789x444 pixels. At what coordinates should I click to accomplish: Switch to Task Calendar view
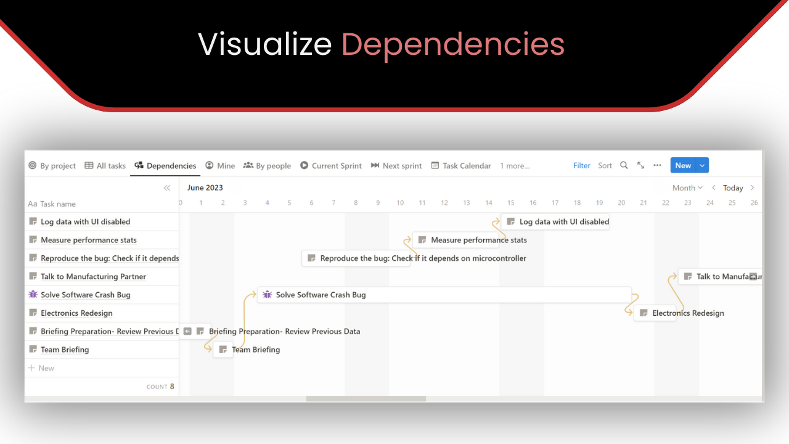pos(461,166)
